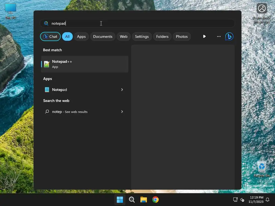Select This PC desktop icon
Viewport: 275px width, 206px height.
point(10,12)
